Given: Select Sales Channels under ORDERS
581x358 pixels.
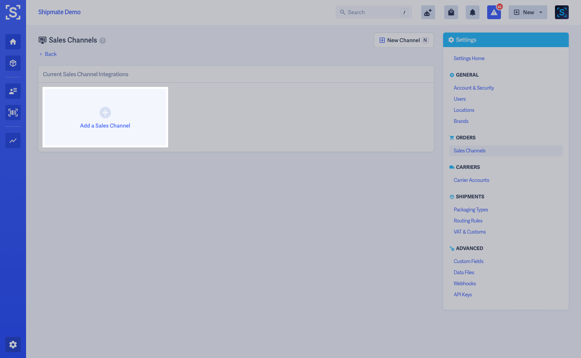Looking at the screenshot, I should tap(469, 150).
